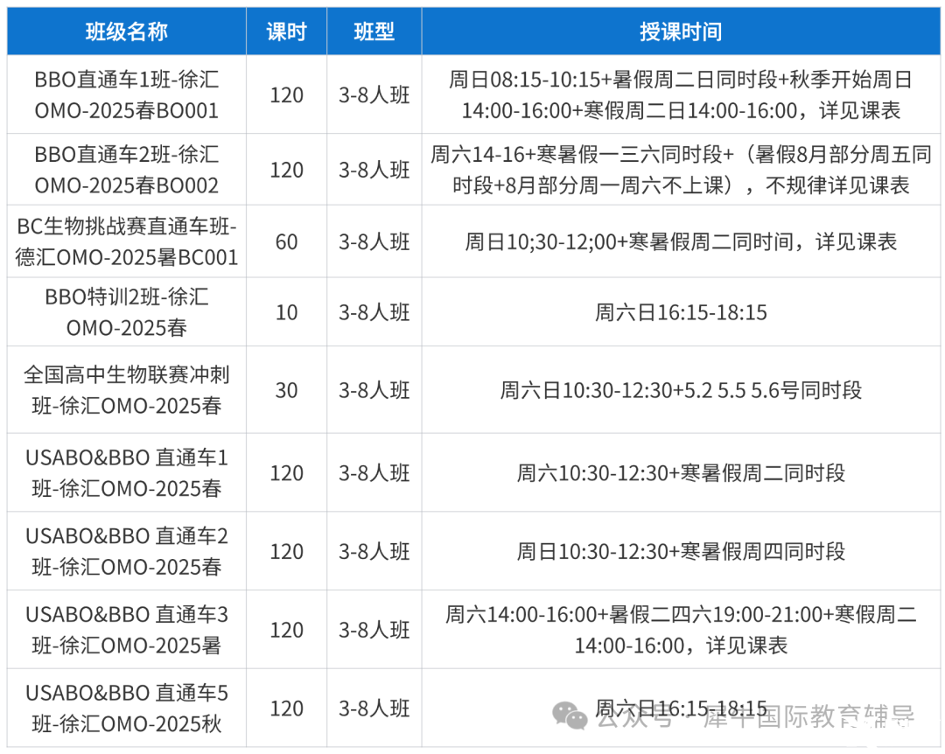Select the 课时 column header
The image size is (945, 754).
(x=286, y=32)
